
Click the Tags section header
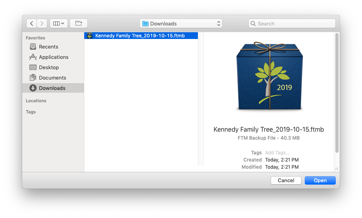(x=31, y=112)
